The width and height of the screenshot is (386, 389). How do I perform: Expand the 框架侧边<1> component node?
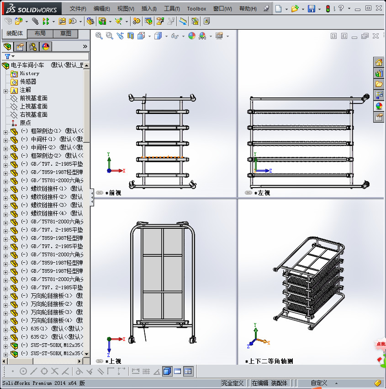tap(5, 132)
